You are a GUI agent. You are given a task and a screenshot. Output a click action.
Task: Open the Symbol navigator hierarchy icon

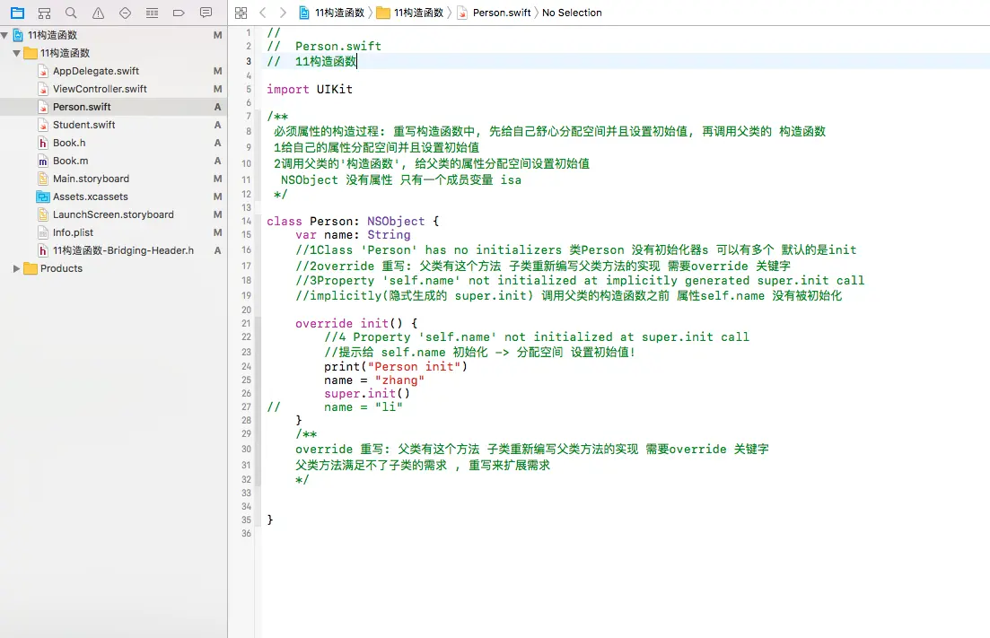pos(44,13)
